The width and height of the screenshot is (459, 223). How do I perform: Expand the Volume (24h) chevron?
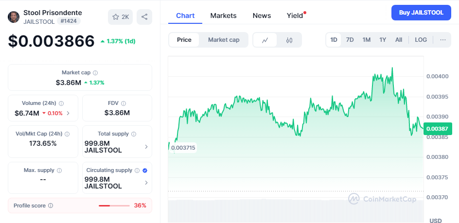pyautogui.click(x=68, y=113)
